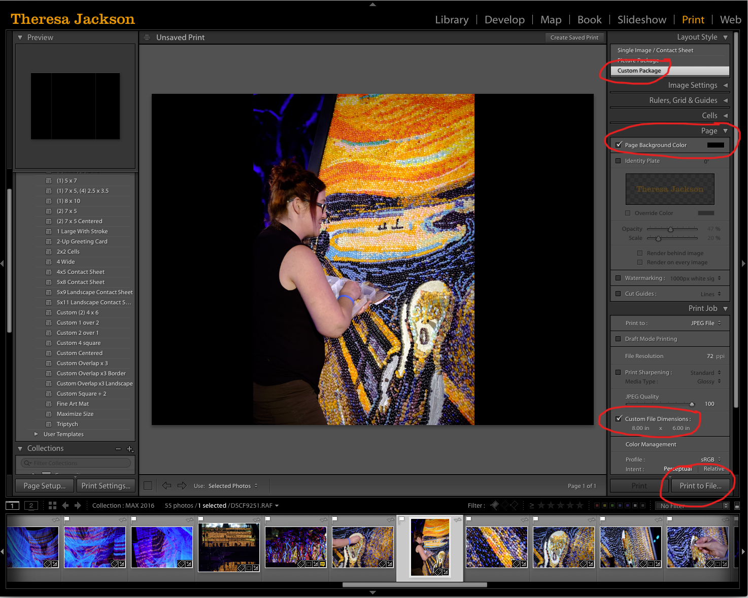Collapse the Page panel
This screenshot has height=598, width=748.
(726, 131)
